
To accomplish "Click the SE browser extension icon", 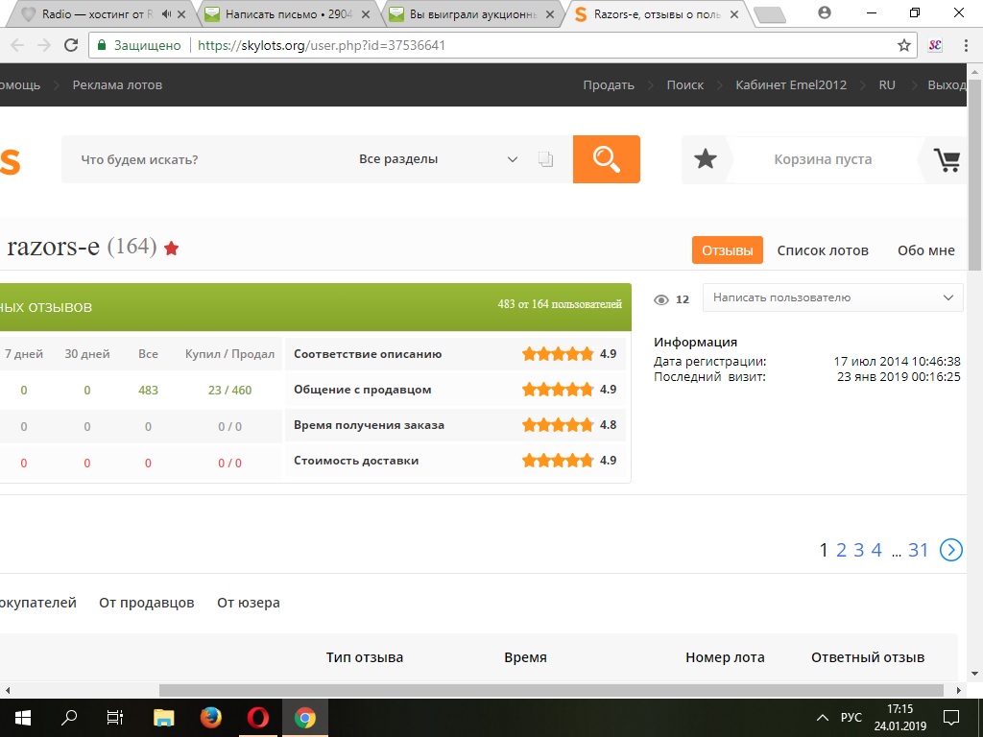I will [x=935, y=45].
